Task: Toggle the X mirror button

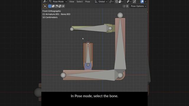Action: [127, 6]
